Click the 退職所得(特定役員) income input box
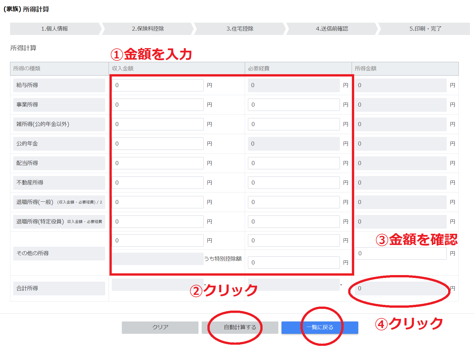 (x=157, y=221)
